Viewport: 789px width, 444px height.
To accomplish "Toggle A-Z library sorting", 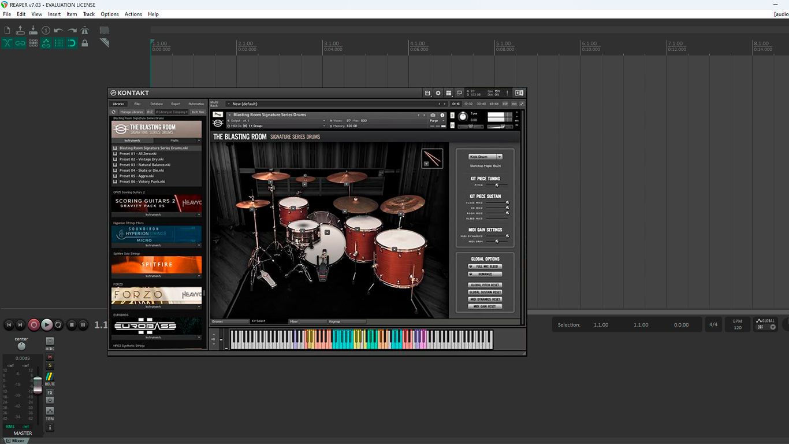I will pyautogui.click(x=150, y=112).
